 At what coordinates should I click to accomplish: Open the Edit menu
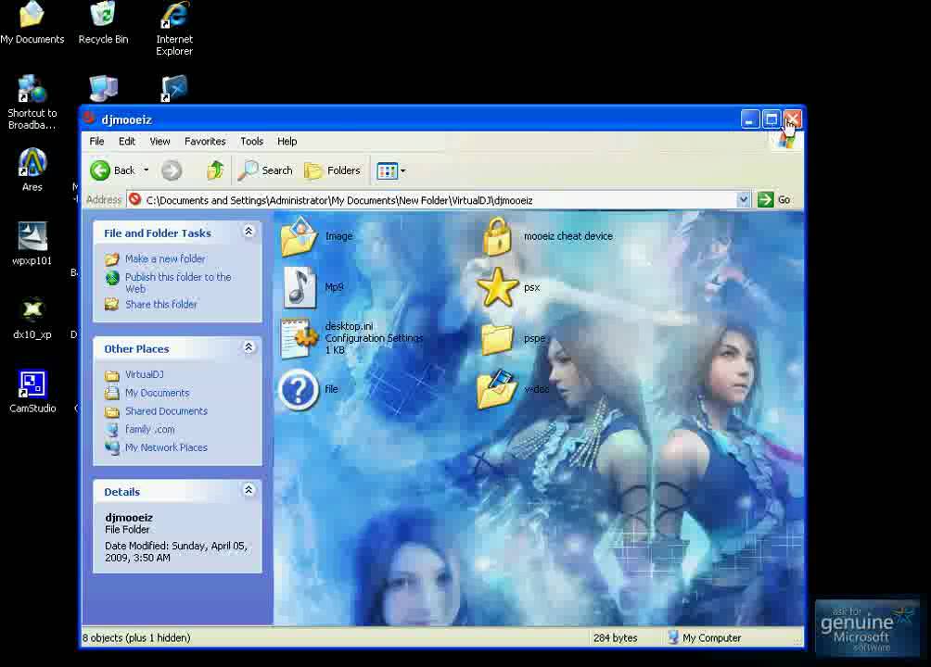pos(126,141)
